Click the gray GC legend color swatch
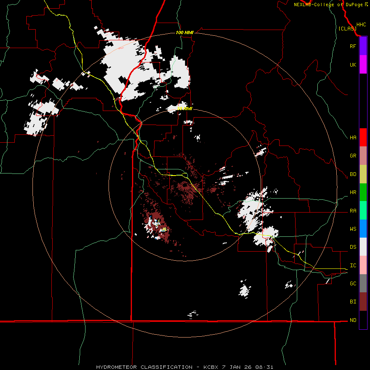This screenshot has height=370, width=370. [363, 283]
